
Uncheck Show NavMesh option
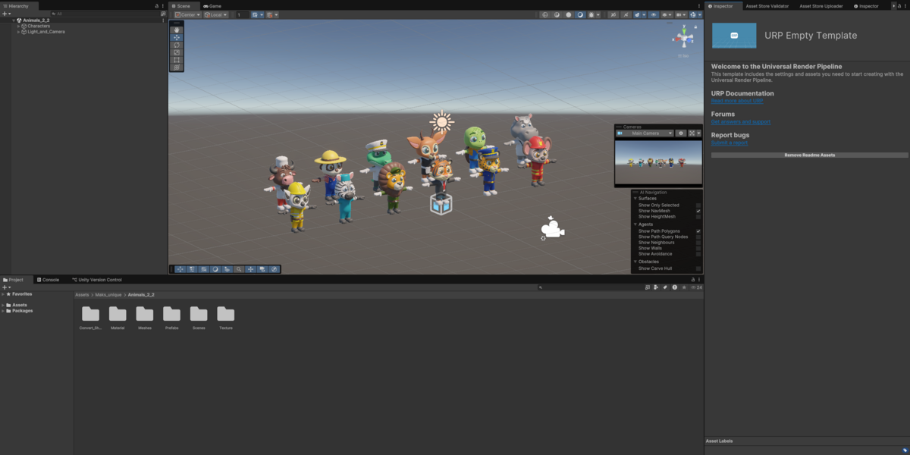pos(698,211)
